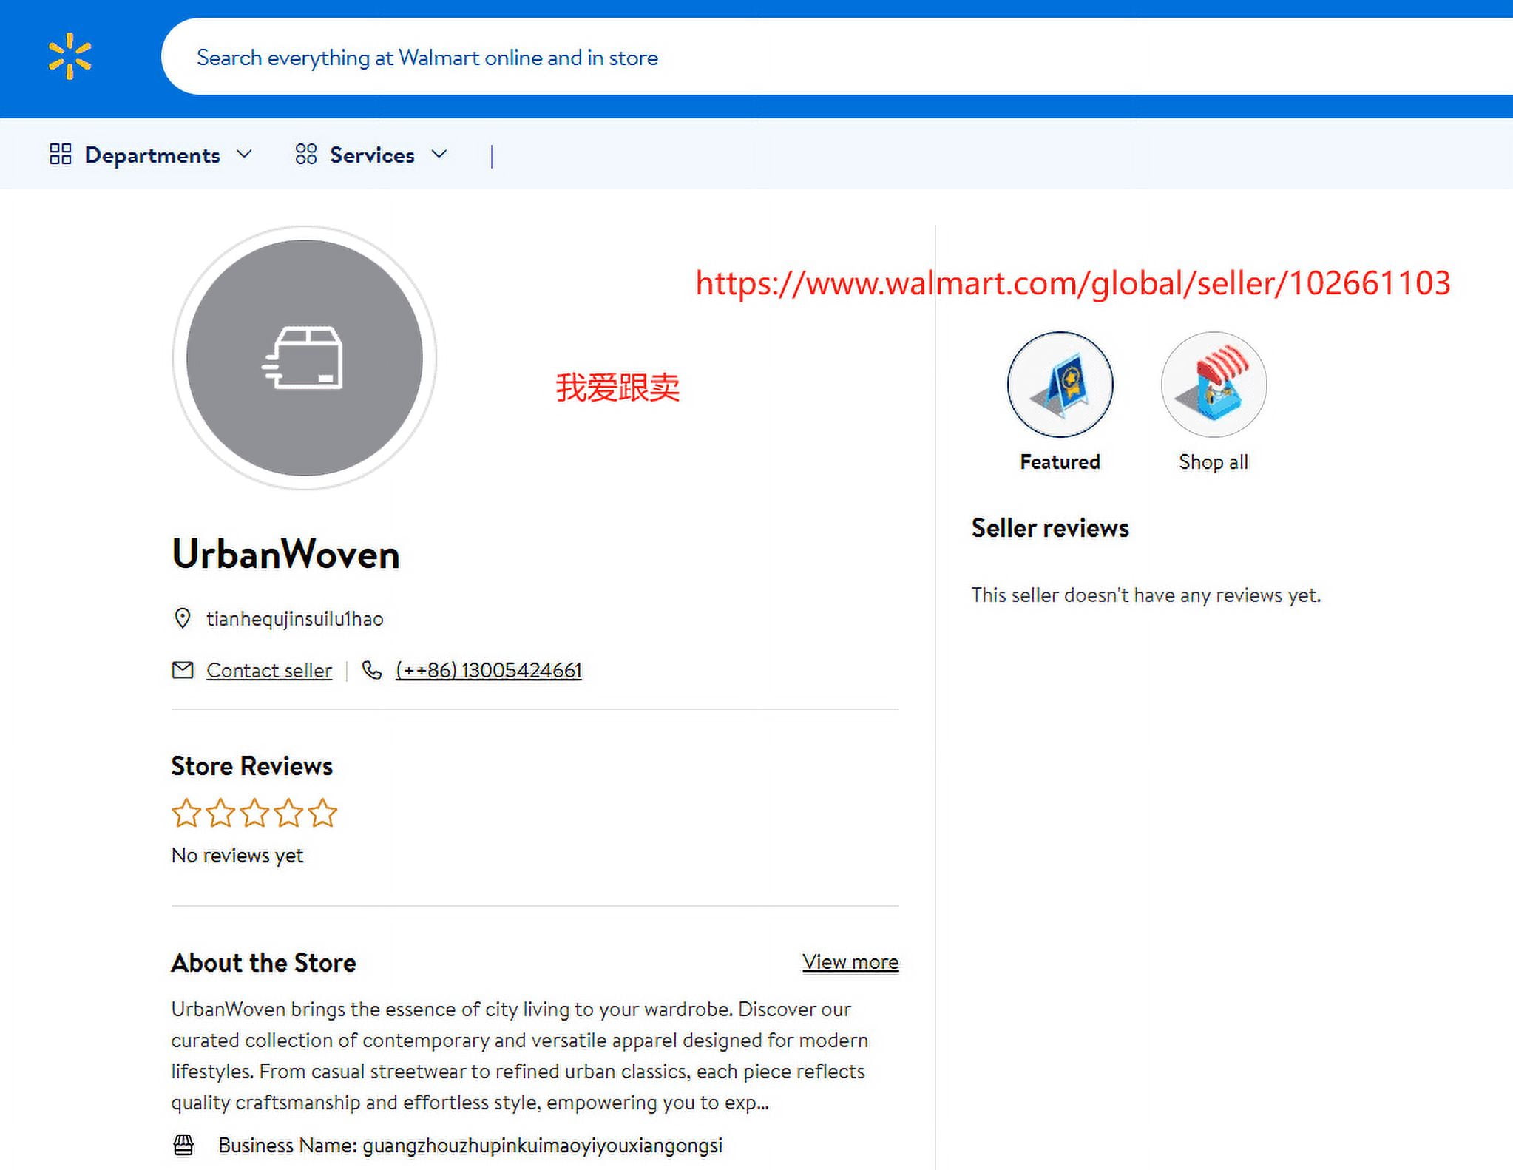1513x1170 pixels.
Task: Open the Services menu
Action: click(x=372, y=155)
